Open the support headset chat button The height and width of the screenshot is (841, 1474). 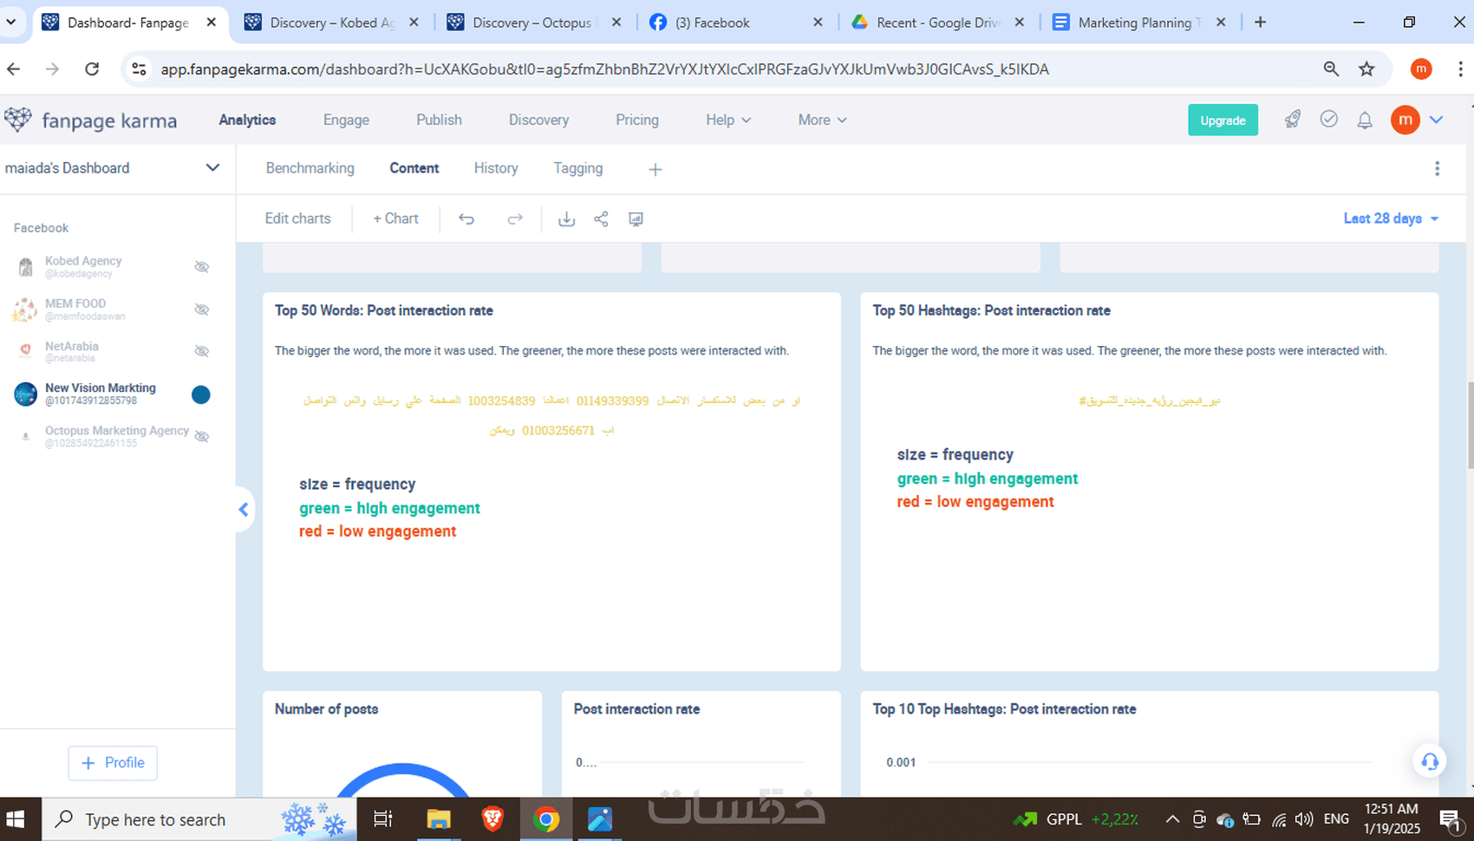1430,761
